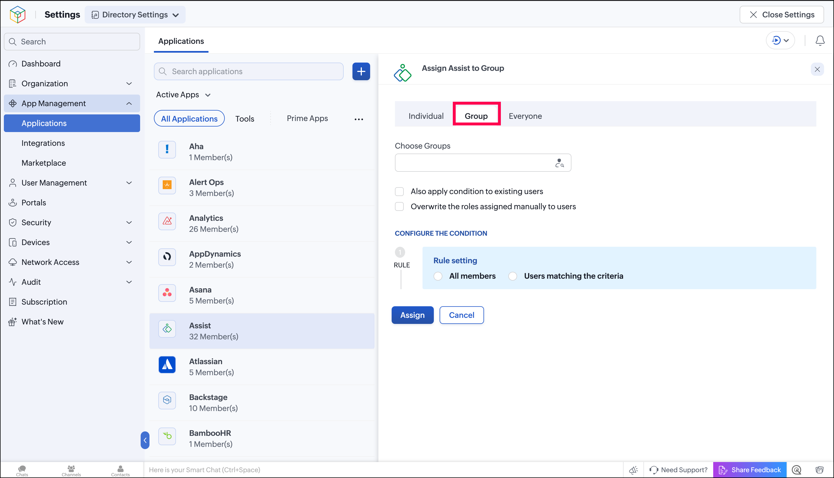The height and width of the screenshot is (478, 834).
Task: Expand the Network Access menu
Action: point(129,262)
